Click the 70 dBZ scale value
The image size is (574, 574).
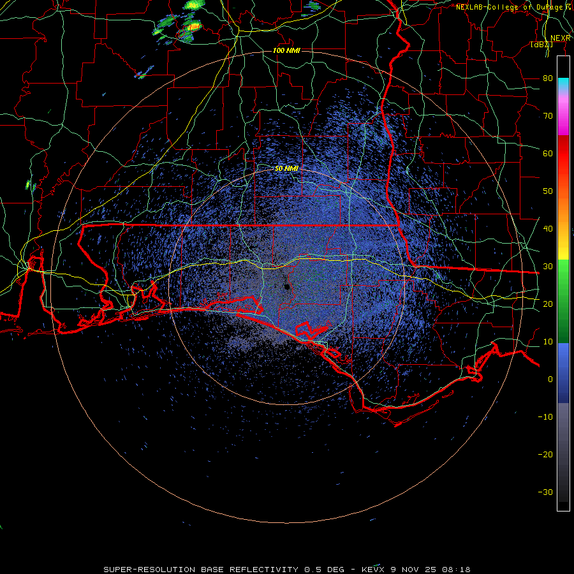coord(548,115)
